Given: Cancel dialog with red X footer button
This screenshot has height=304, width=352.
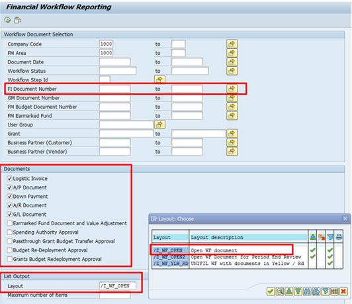Looking at the screenshot, I should click(x=343, y=291).
